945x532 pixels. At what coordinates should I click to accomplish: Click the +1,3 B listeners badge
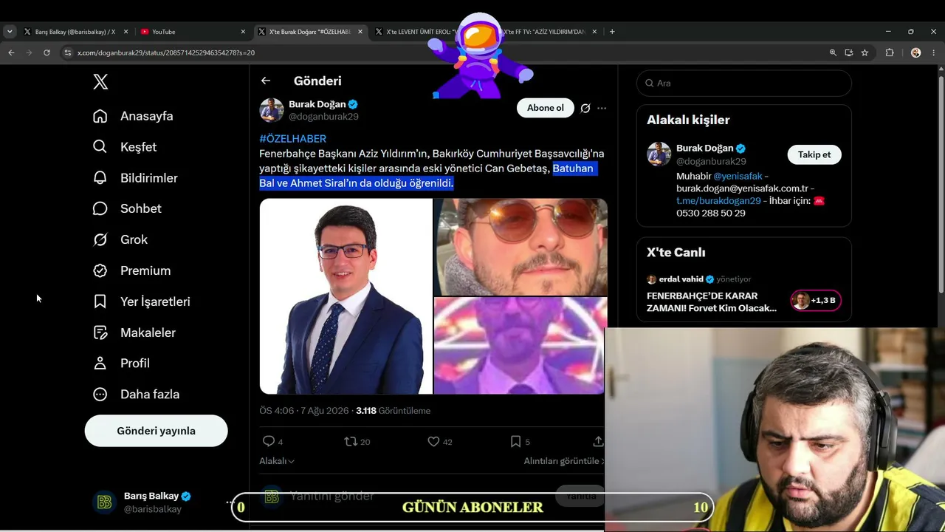(x=815, y=300)
